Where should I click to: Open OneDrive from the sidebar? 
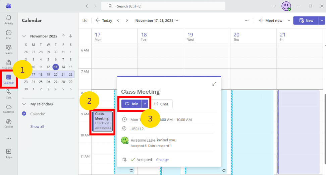[x=9, y=108]
